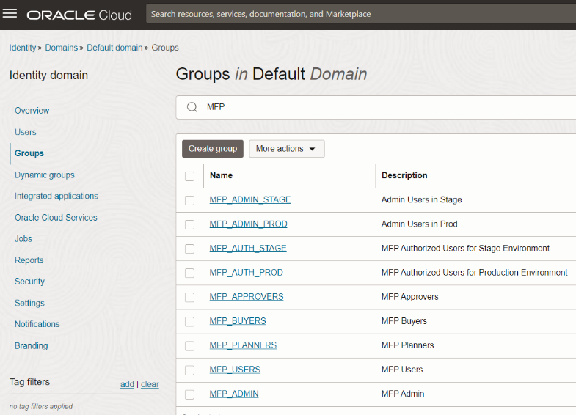The width and height of the screenshot is (576, 415).
Task: Open the MFP_BUYERS group link
Action: pyautogui.click(x=238, y=321)
